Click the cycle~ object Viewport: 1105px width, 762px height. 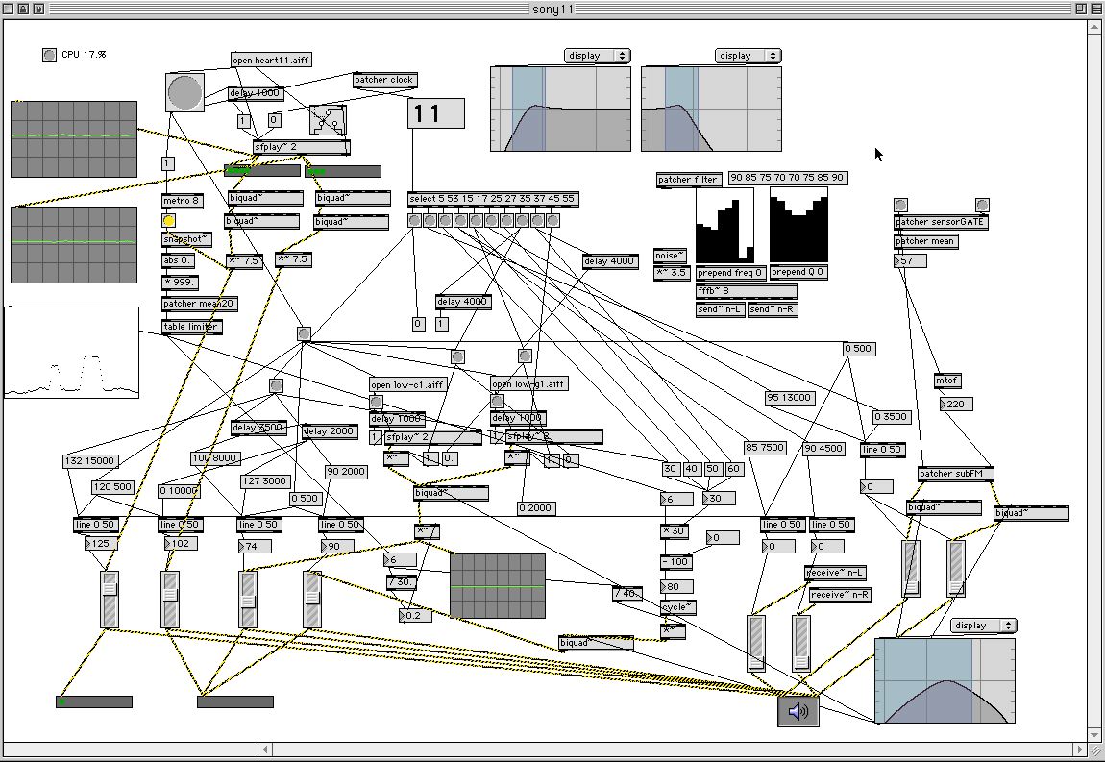678,607
